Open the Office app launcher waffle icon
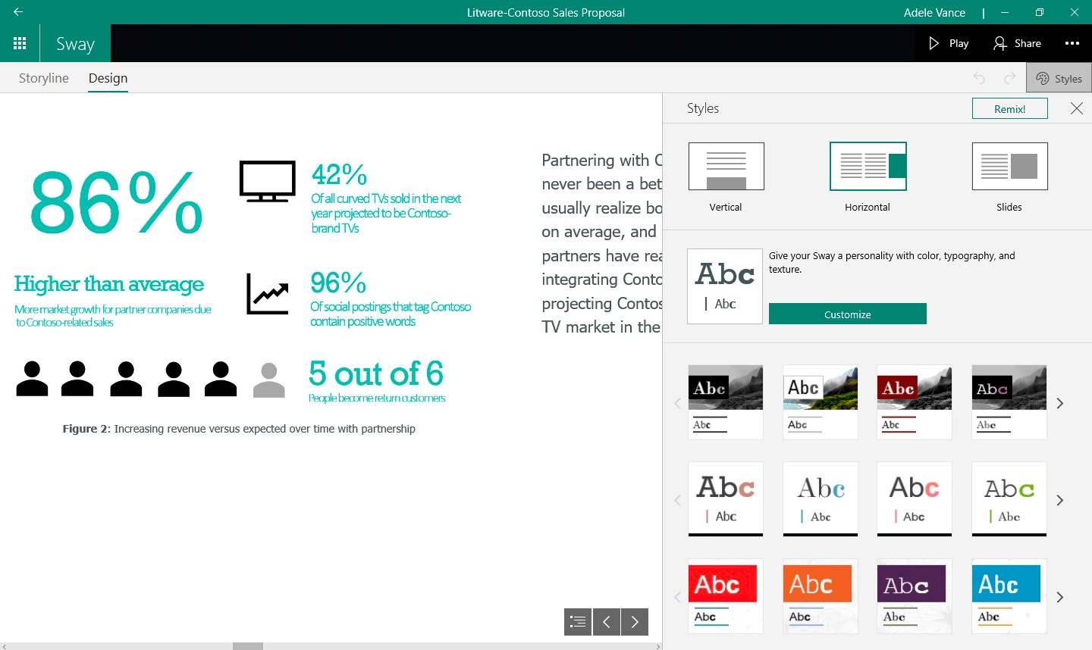This screenshot has width=1092, height=650. pyautogui.click(x=20, y=42)
